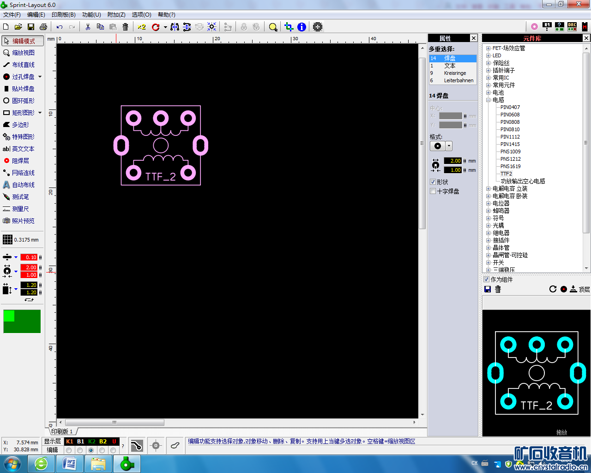591x473 pixels.
Task: Toggle the 作为组件 checkbox
Action: pos(486,279)
